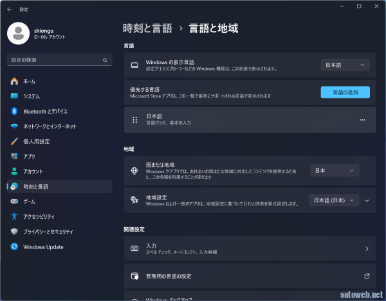
Task: Open 入力 typing settings row
Action: coord(250,248)
